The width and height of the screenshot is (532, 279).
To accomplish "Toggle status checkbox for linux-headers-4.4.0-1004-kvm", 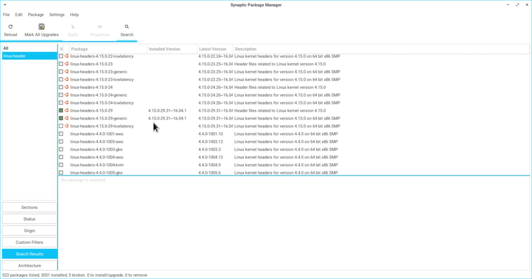I will tap(61, 165).
